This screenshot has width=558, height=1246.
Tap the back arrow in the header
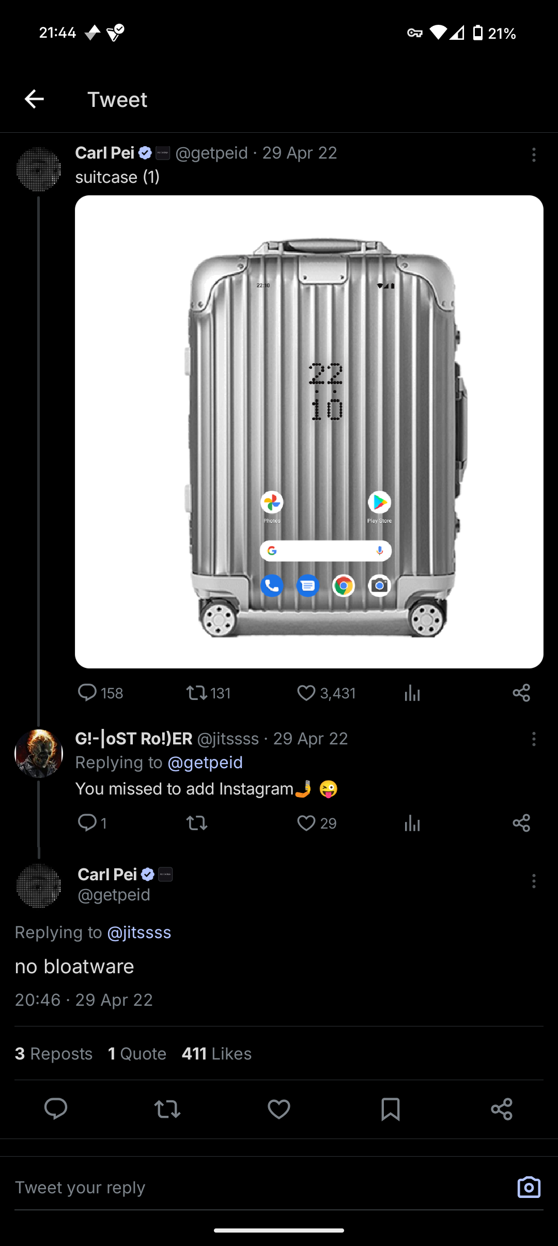[34, 99]
